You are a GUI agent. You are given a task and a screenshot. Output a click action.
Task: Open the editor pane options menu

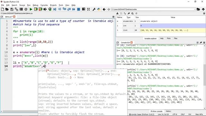click(x=113, y=17)
